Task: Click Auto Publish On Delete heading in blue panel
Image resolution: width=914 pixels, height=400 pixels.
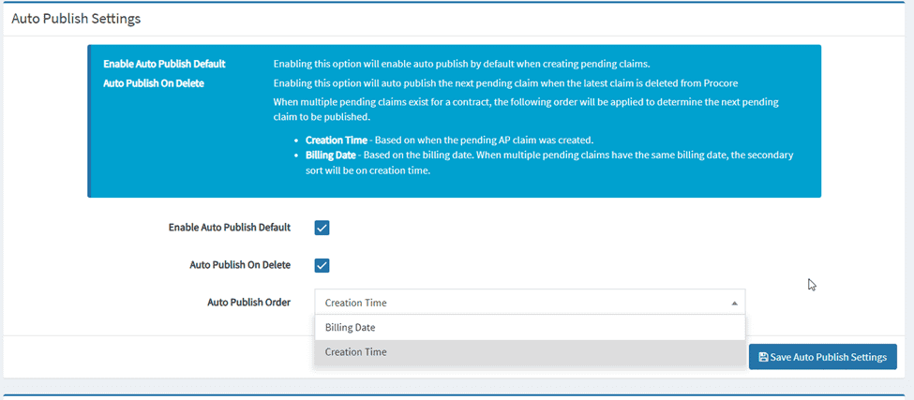Action: click(x=154, y=83)
